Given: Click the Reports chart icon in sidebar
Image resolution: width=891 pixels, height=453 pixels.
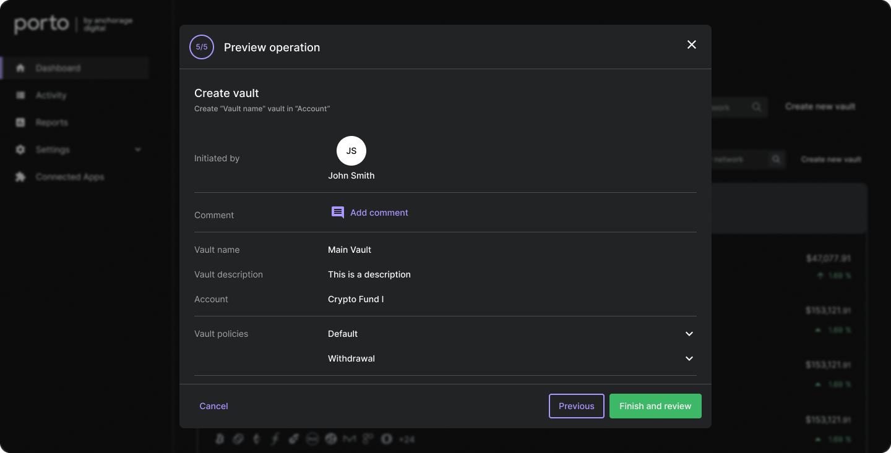Looking at the screenshot, I should pyautogui.click(x=20, y=122).
